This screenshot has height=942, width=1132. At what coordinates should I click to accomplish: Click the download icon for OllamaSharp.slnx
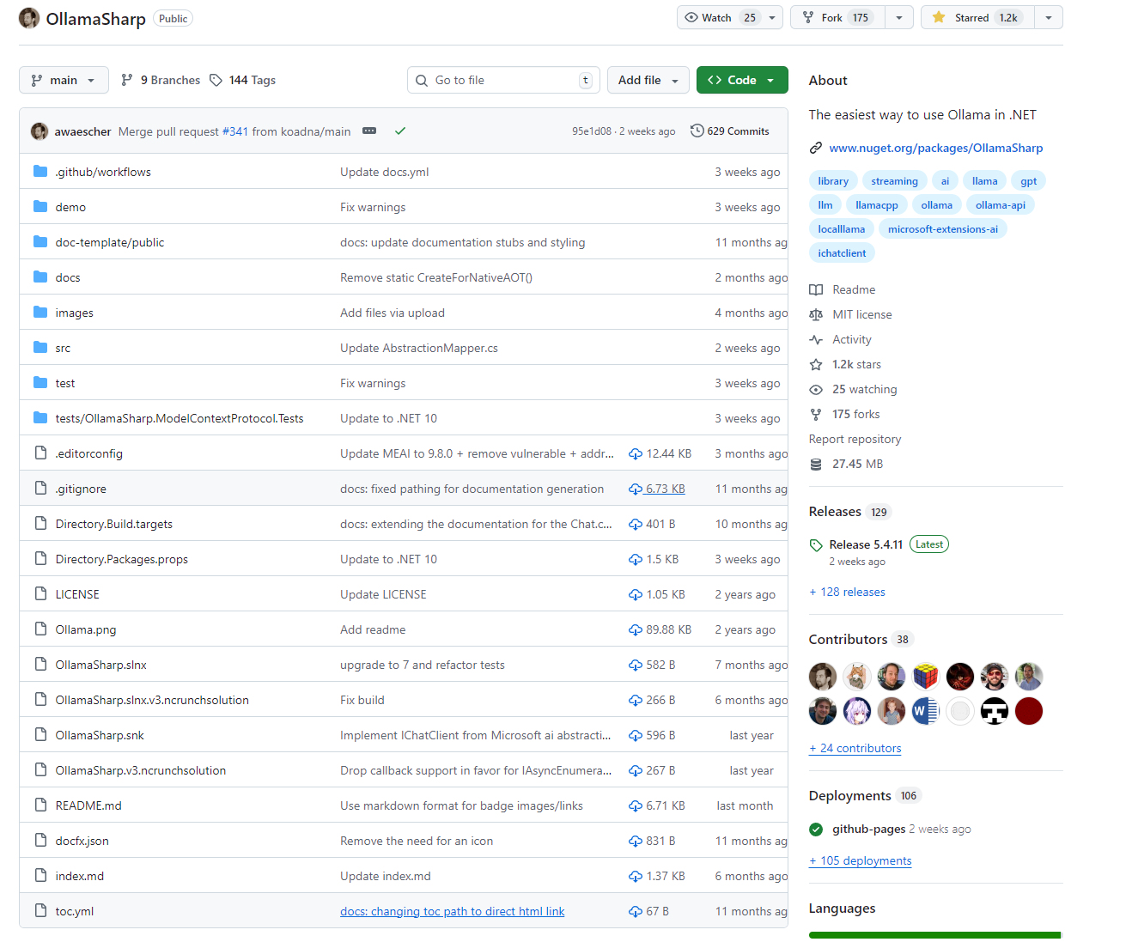coord(636,665)
